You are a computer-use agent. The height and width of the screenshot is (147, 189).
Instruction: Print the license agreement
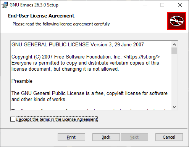pos(71,137)
